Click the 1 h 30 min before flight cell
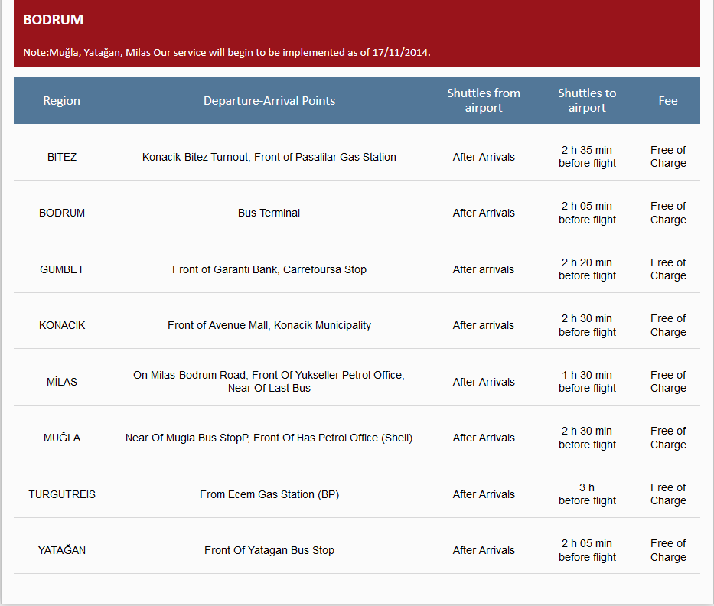Image resolution: width=714 pixels, height=606 pixels. pos(587,382)
